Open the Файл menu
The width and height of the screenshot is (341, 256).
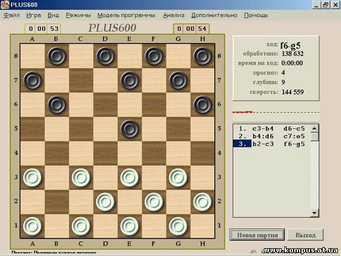coord(11,15)
